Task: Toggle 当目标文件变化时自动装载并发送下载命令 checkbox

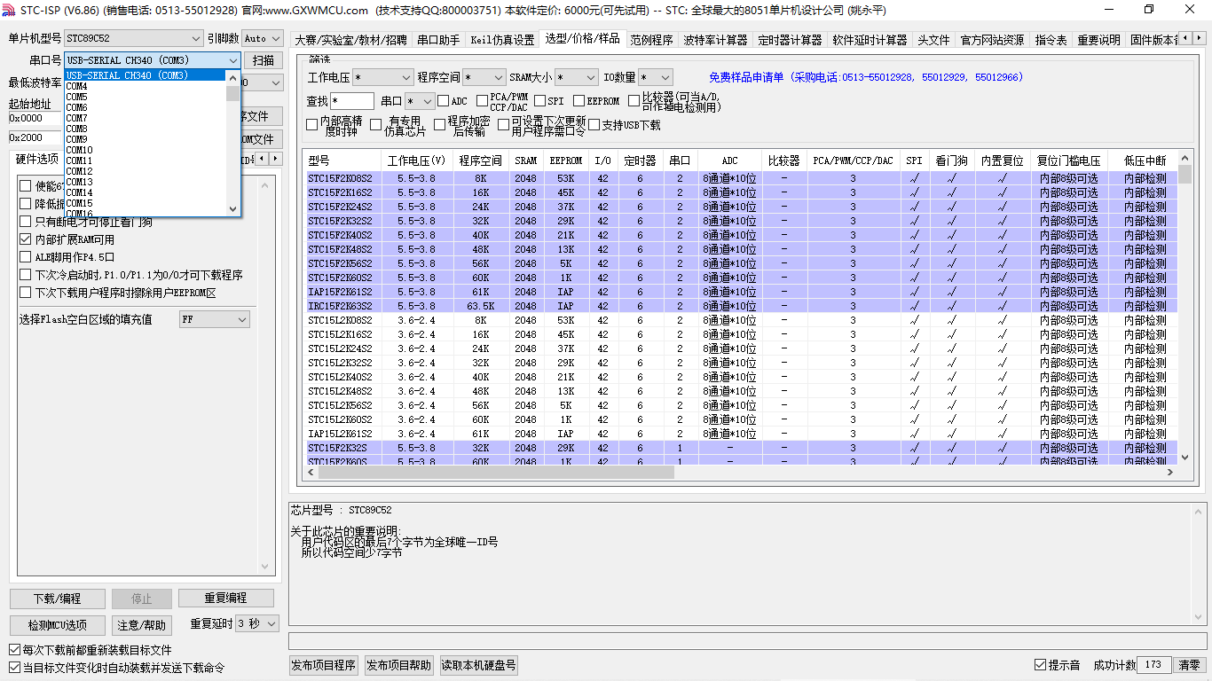Action: [13, 668]
